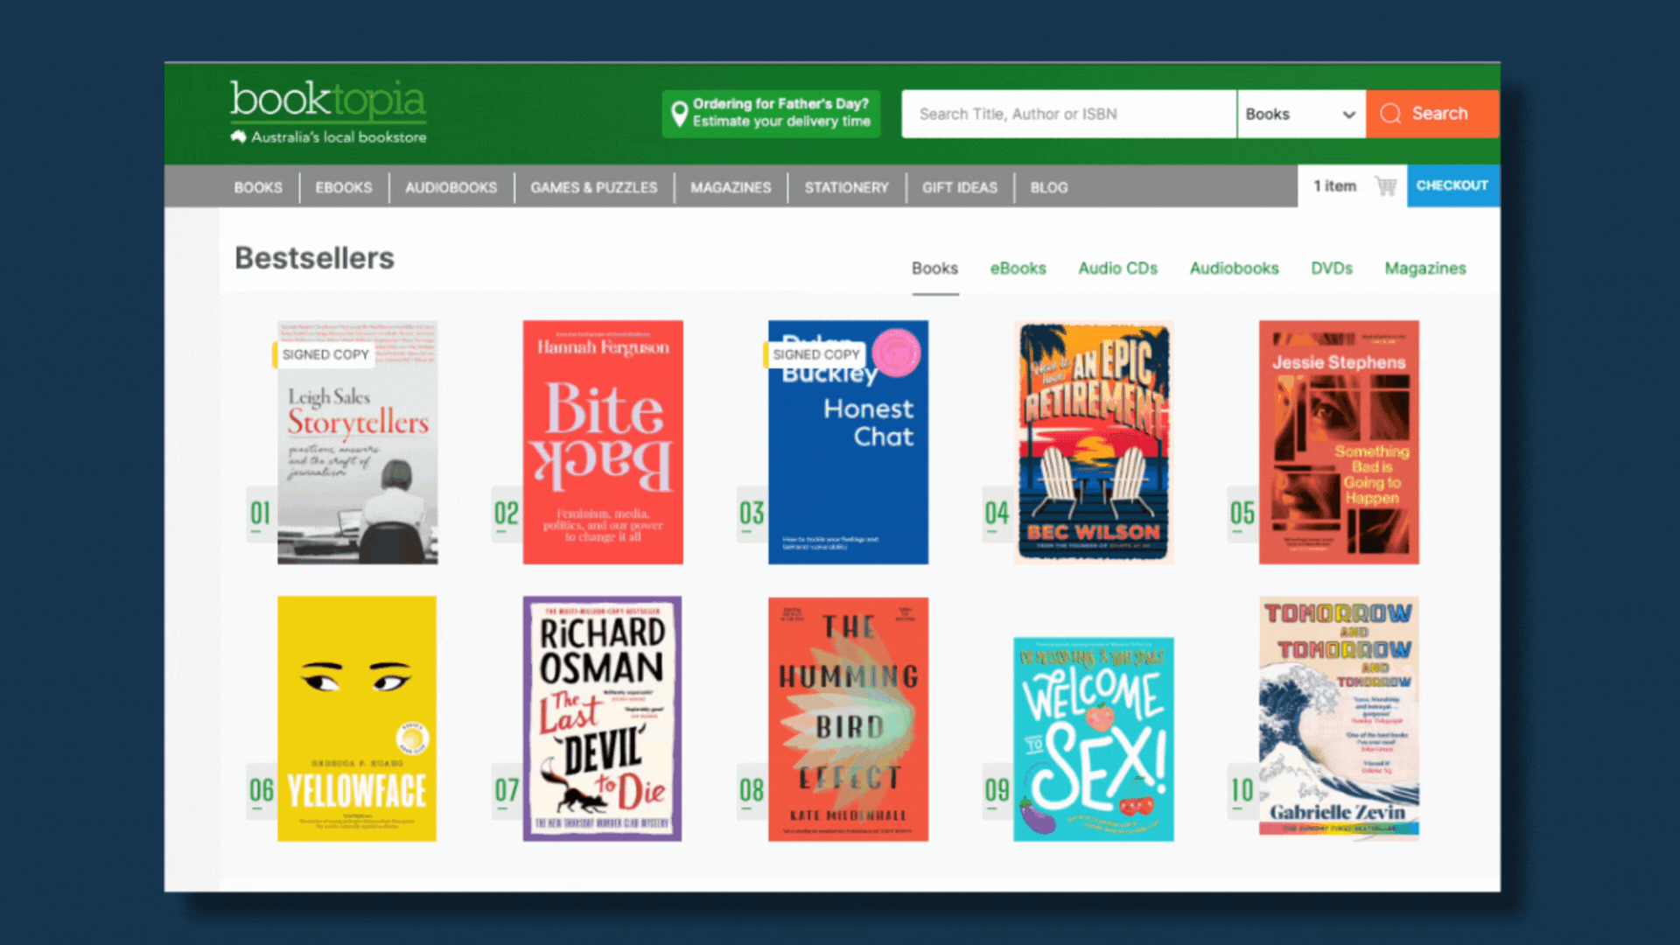Click the shopping cart icon
Viewport: 1680px width, 945px height.
pos(1386,185)
